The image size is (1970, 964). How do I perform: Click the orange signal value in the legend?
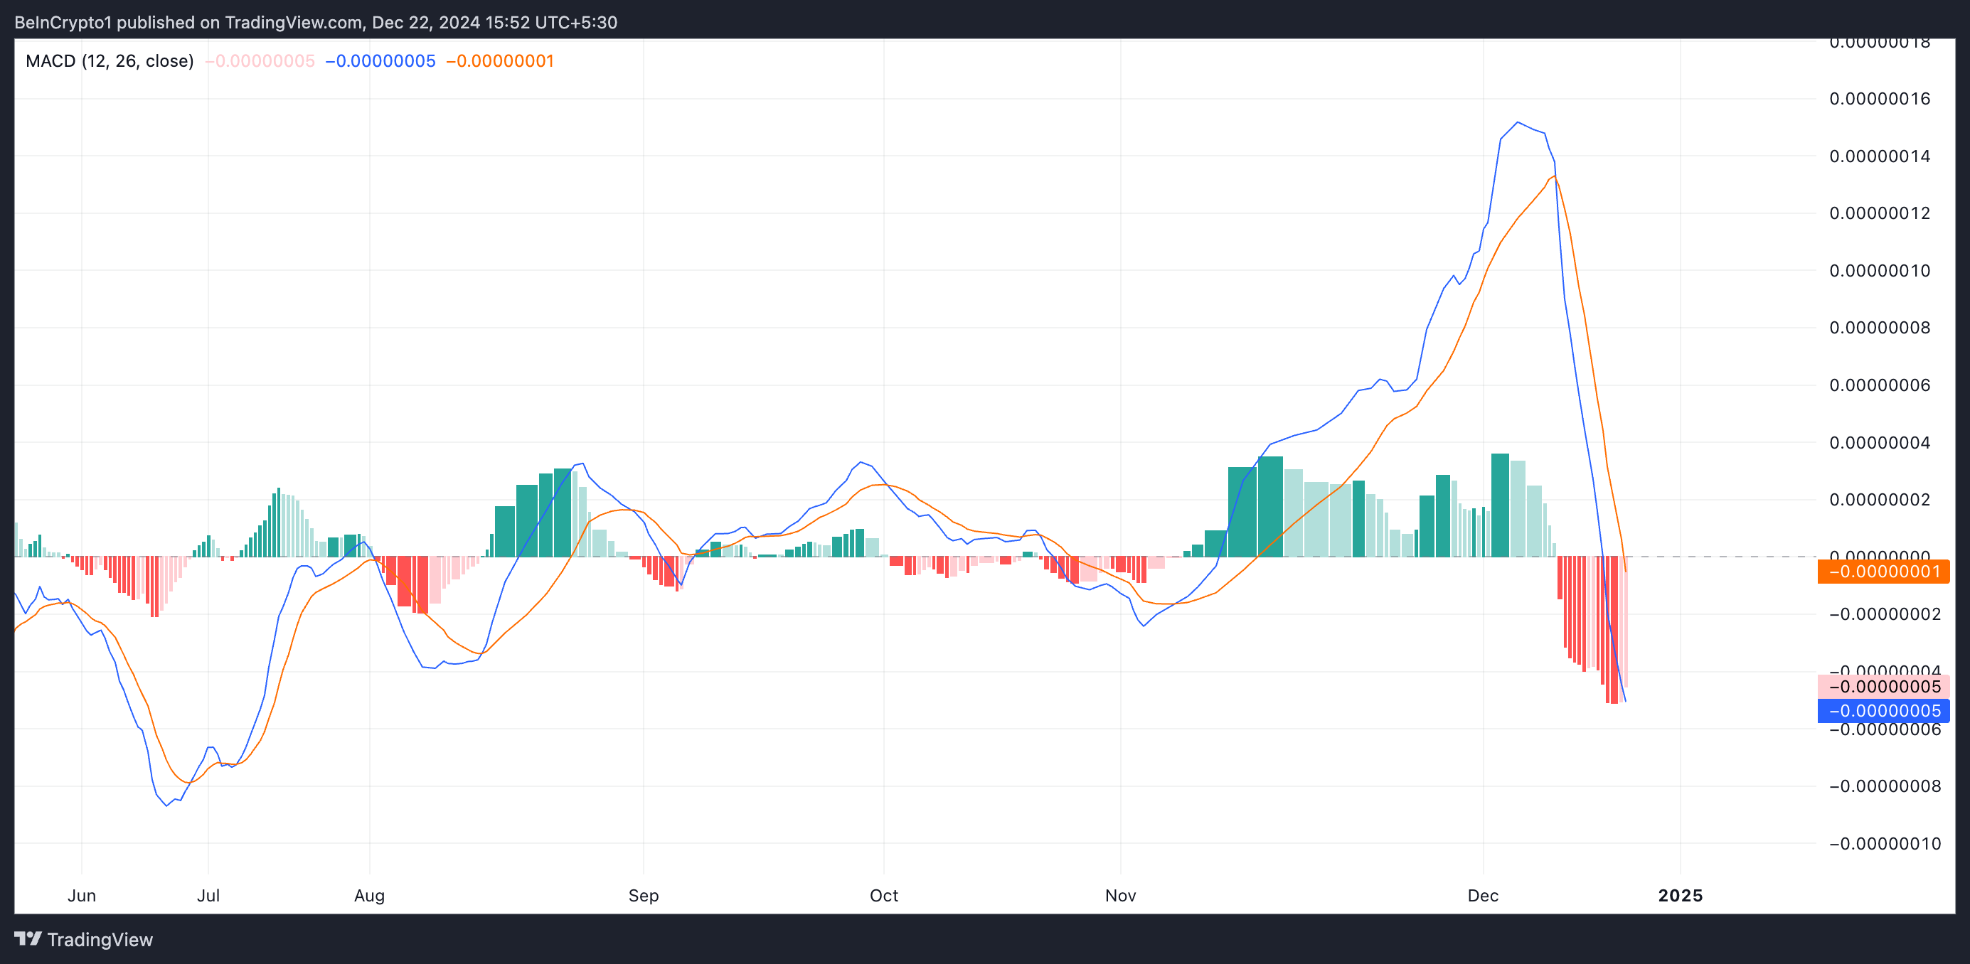click(x=499, y=61)
